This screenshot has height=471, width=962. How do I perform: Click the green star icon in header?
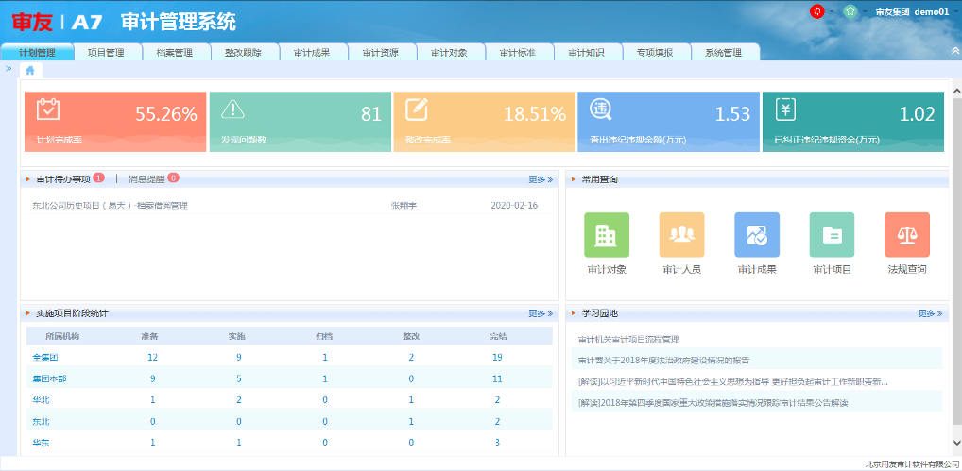tap(850, 11)
